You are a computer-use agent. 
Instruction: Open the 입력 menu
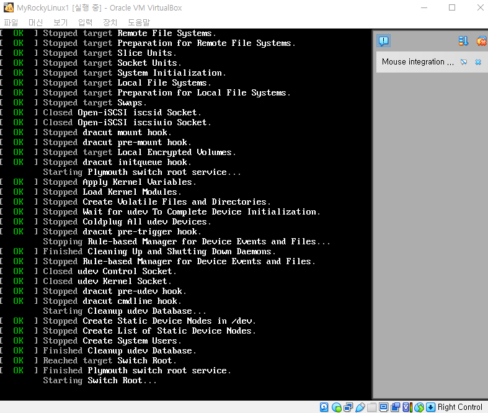tap(86, 22)
